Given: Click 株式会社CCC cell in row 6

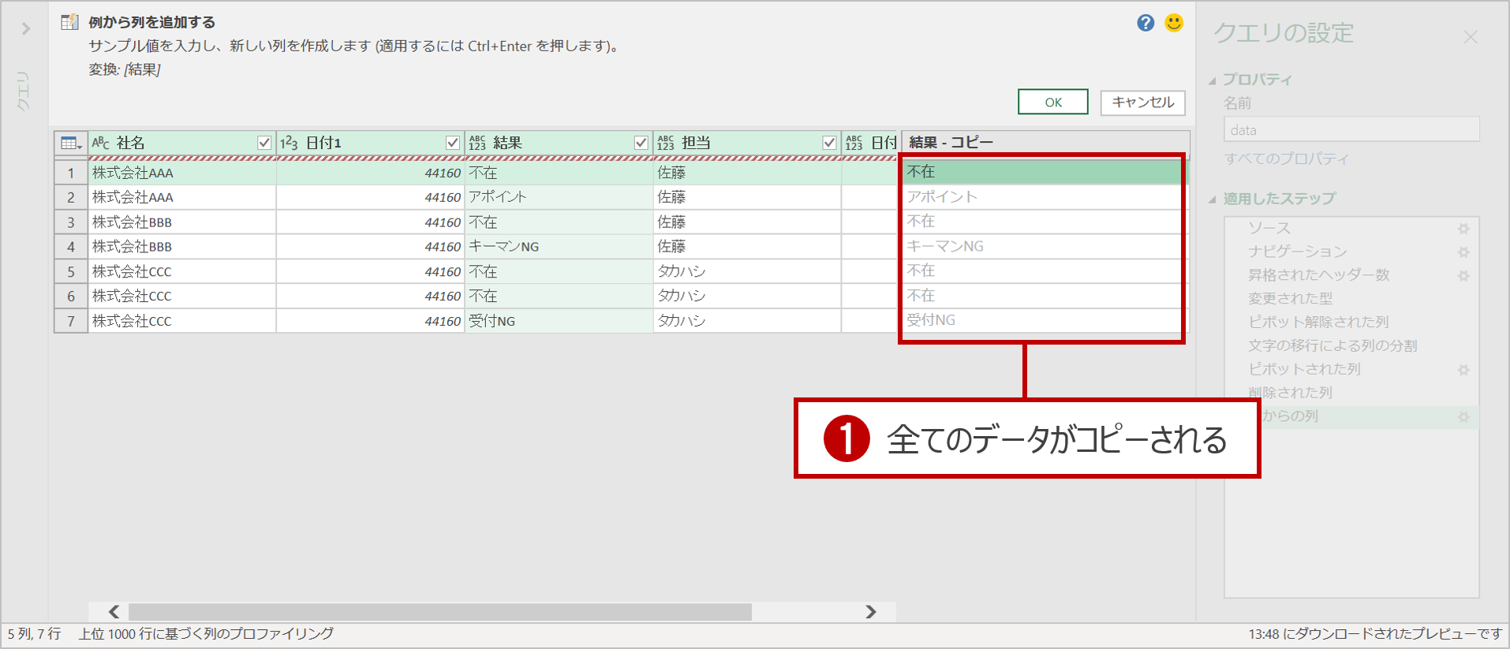Looking at the screenshot, I should pyautogui.click(x=182, y=297).
